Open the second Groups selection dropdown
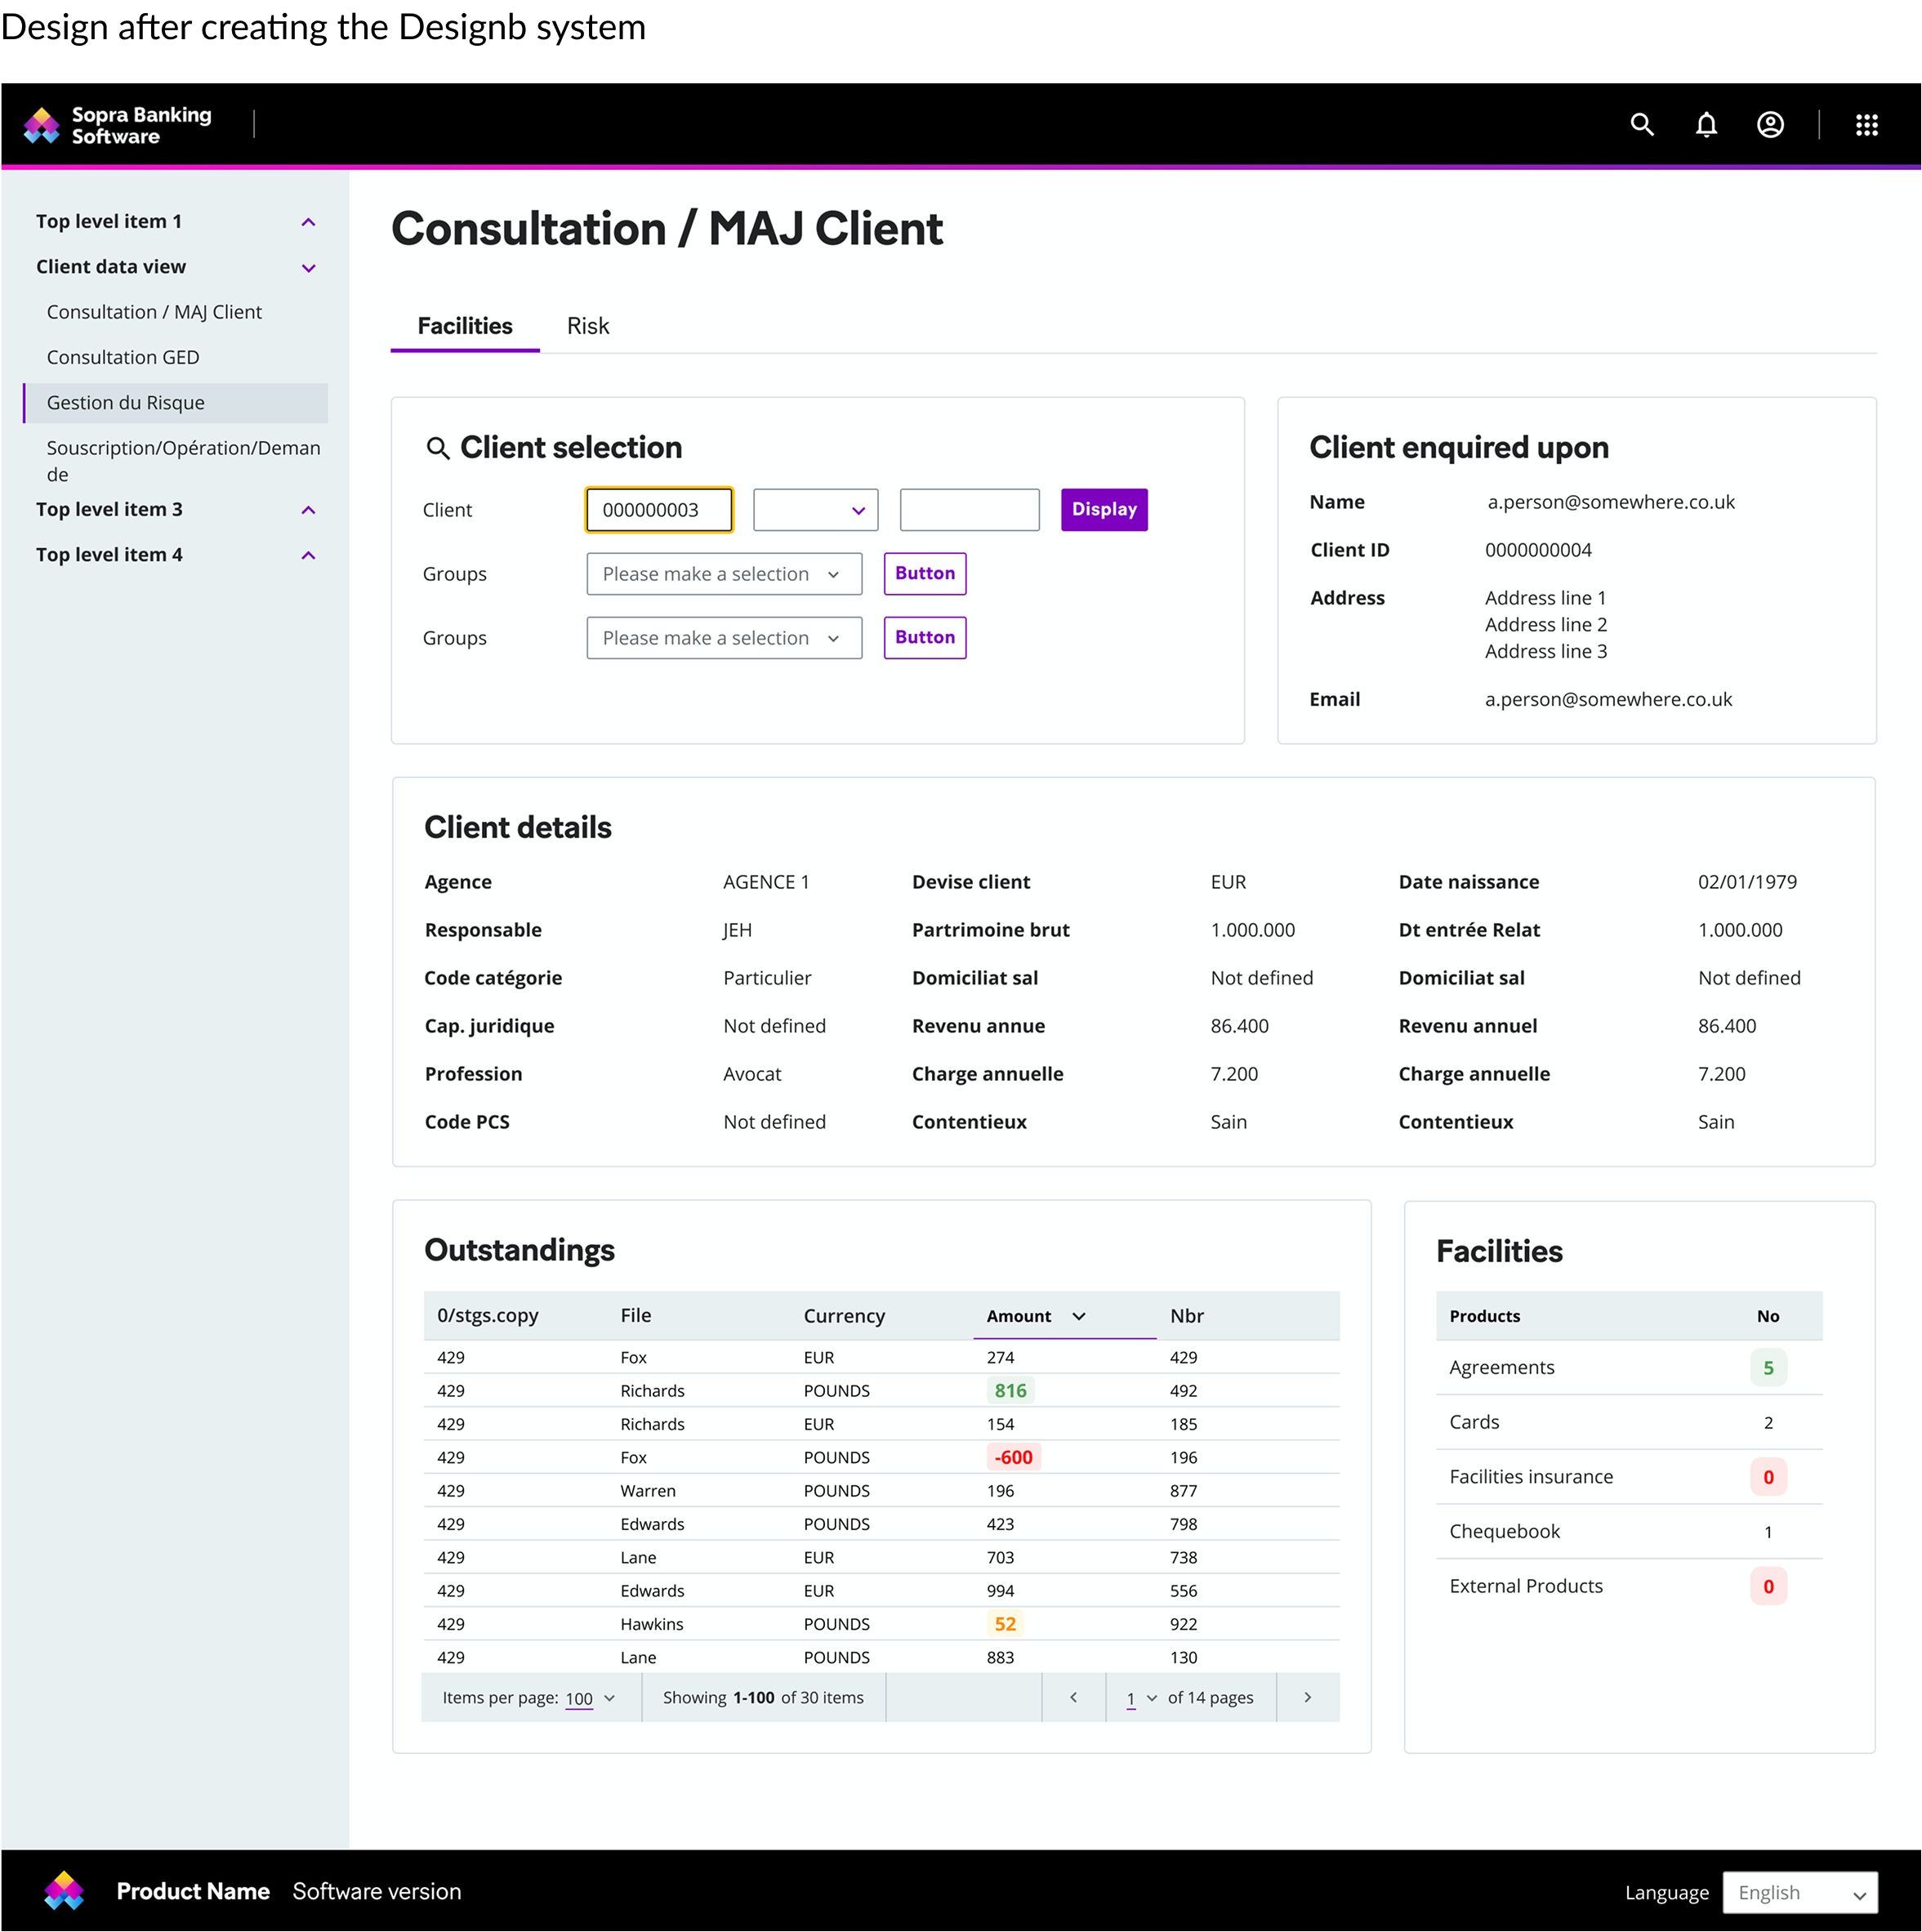 coord(724,638)
